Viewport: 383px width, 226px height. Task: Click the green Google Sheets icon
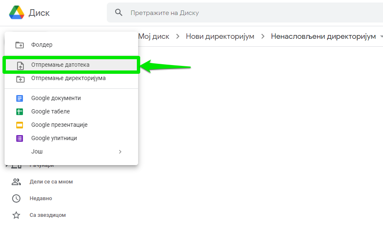coord(20,112)
